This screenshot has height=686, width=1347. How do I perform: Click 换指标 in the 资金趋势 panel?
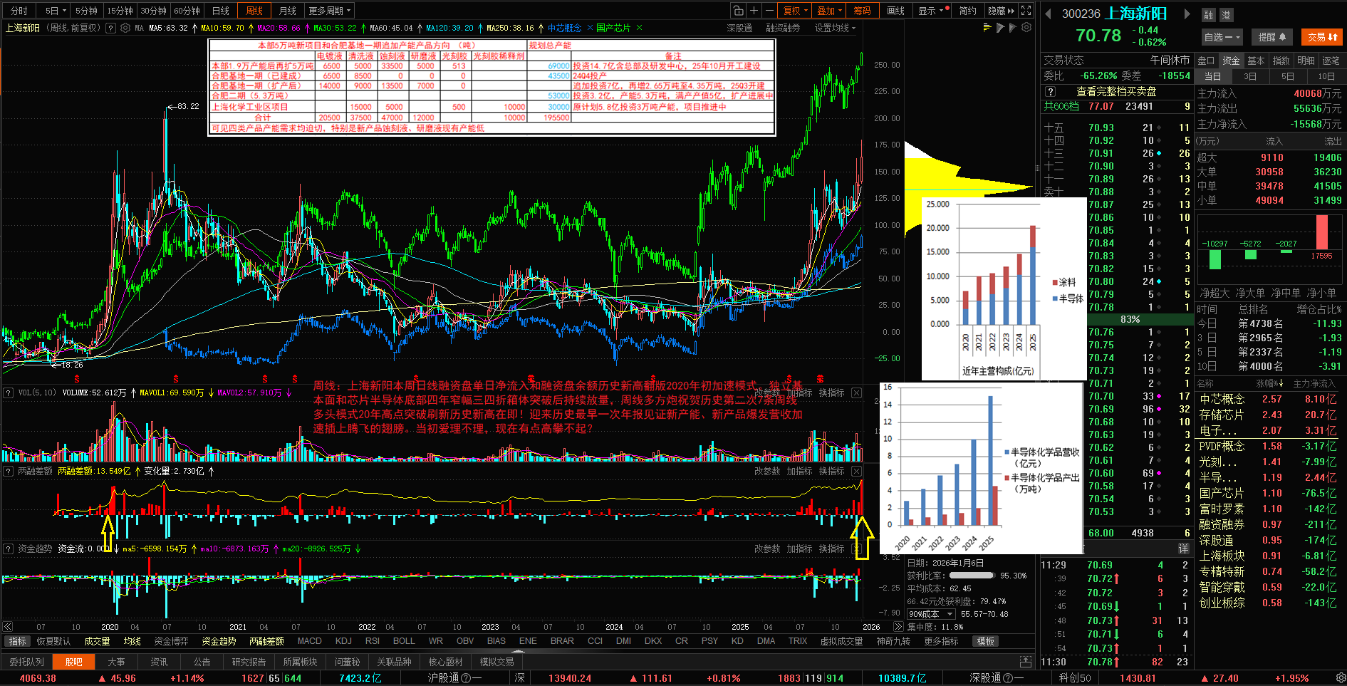831,549
